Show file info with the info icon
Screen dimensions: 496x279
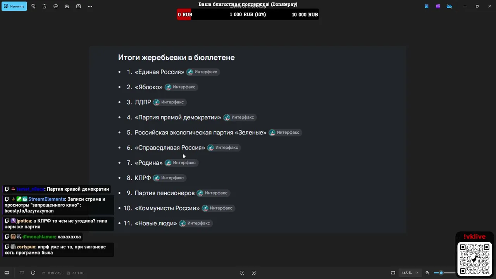click(x=33, y=273)
